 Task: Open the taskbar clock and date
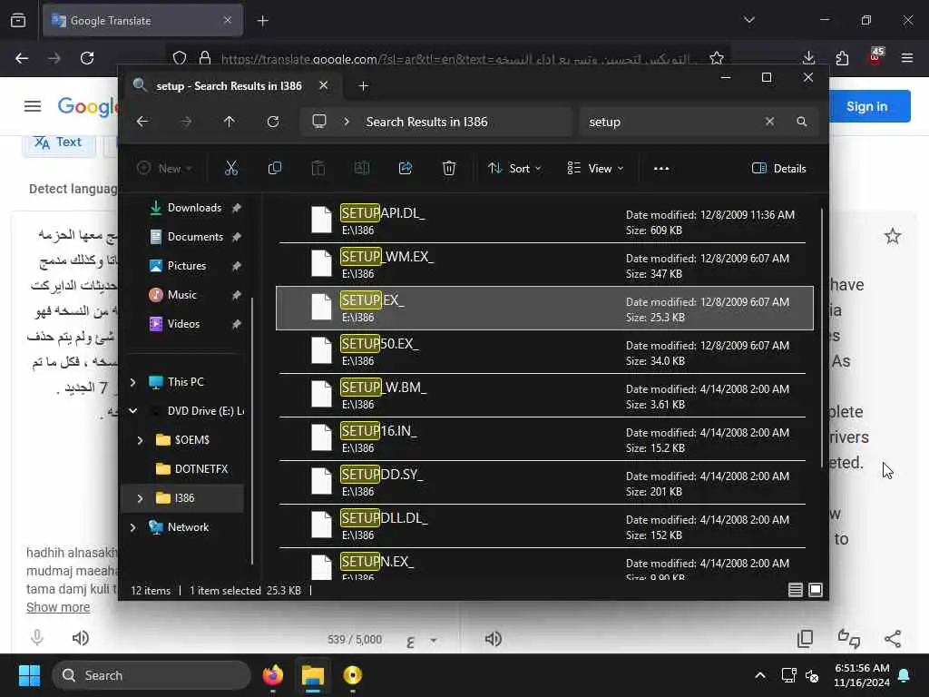862,675
